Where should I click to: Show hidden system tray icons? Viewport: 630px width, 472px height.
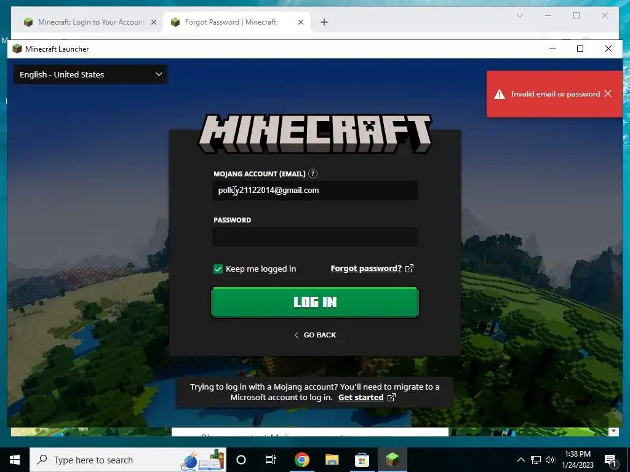[x=520, y=460]
